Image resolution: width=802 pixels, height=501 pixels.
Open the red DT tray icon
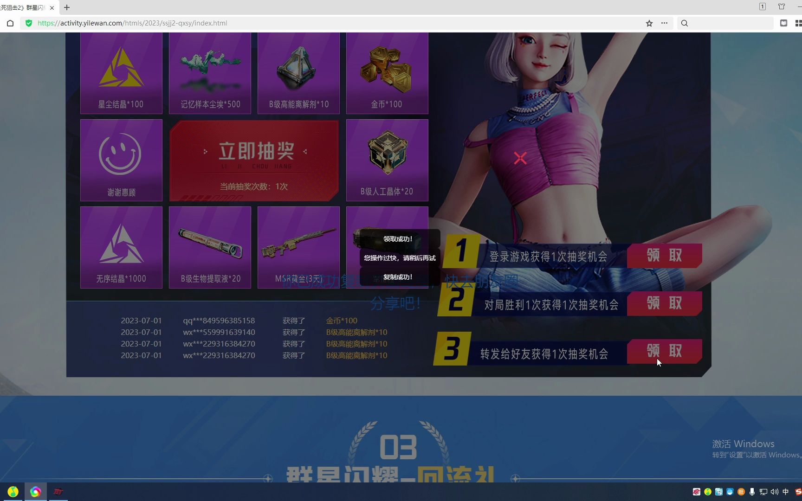click(696, 492)
